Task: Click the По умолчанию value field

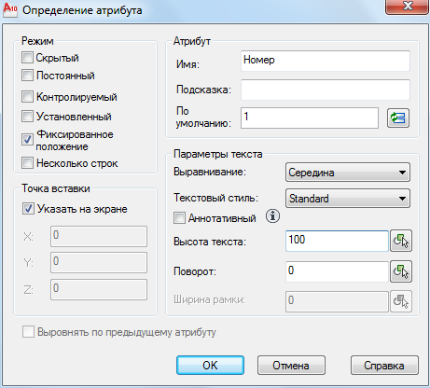Action: 310,118
